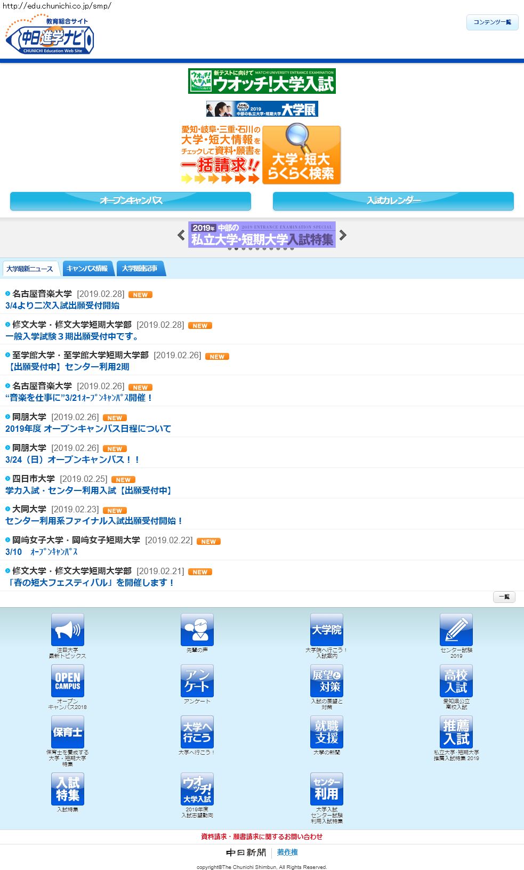Click the ウオッチ!大学入試 green banner
Screen dimensions: 524x870
tap(262, 81)
